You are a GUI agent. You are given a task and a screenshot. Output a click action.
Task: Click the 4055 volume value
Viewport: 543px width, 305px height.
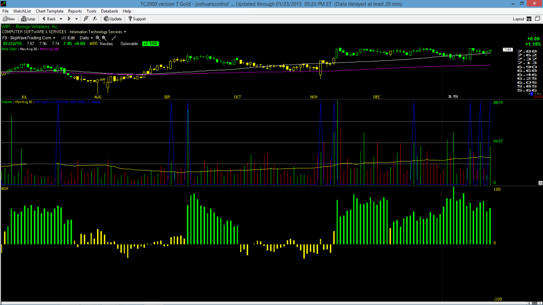(x=93, y=44)
